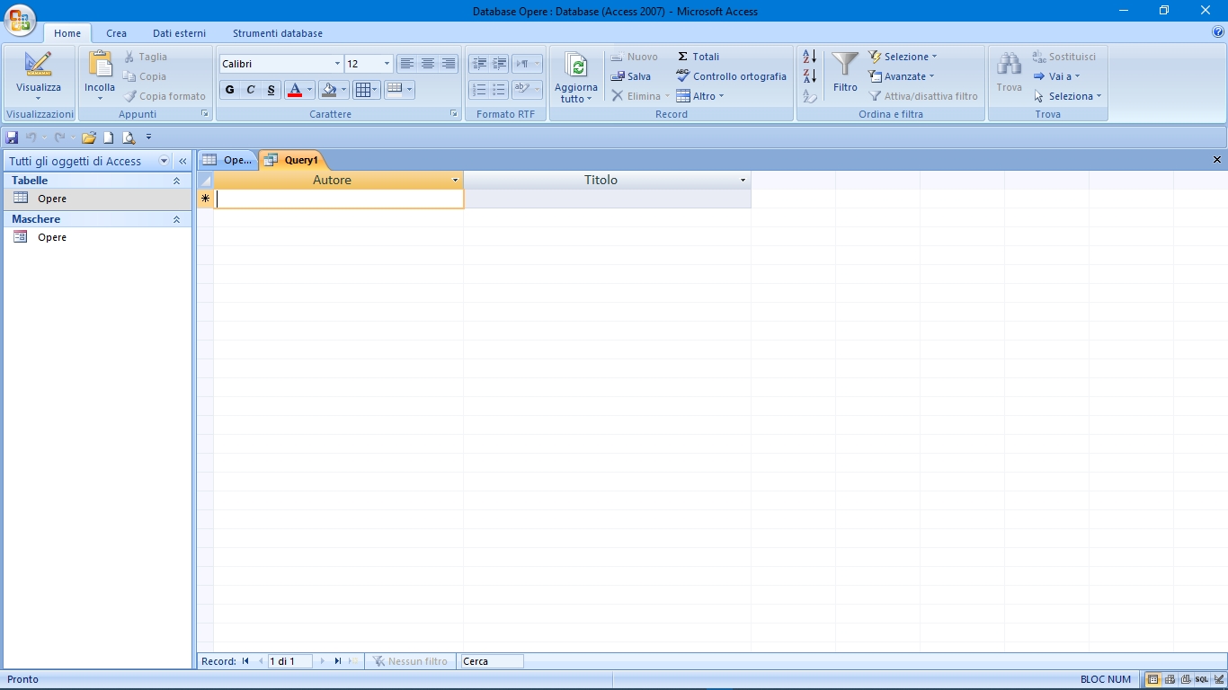Click the save floppy icon in quick access
Screen dimensions: 1228x690
coord(12,137)
